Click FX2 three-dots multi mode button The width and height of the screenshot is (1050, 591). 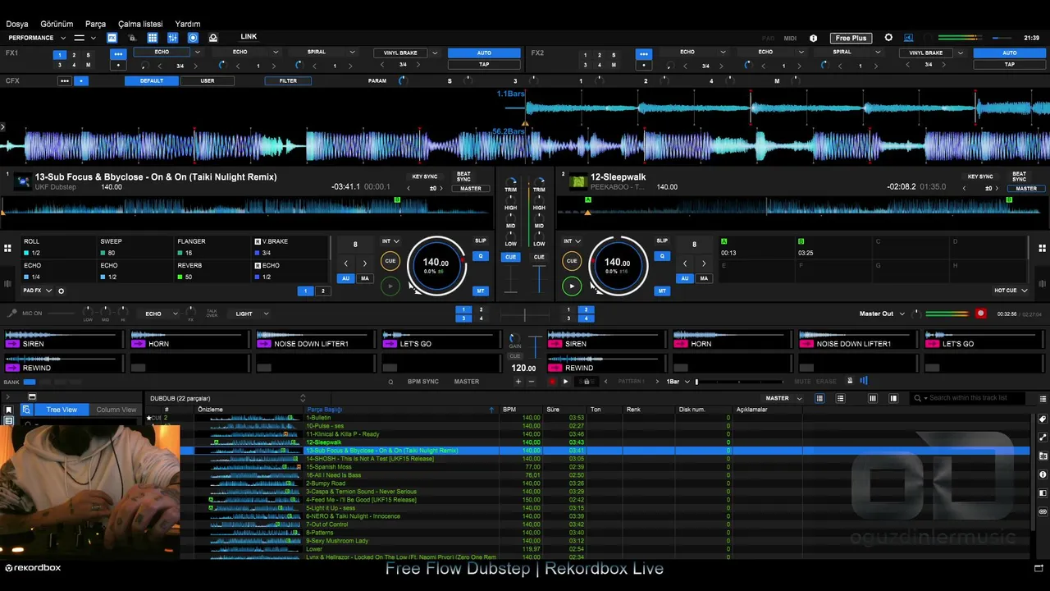tap(644, 54)
